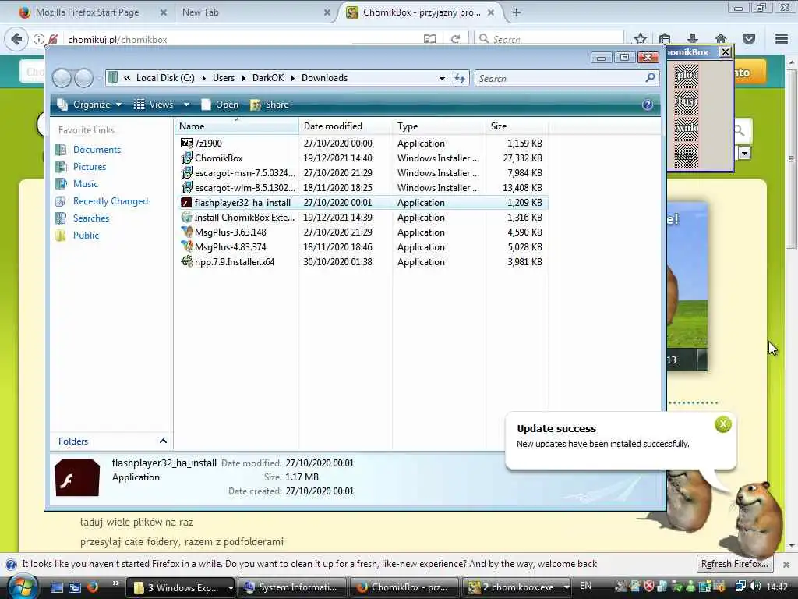This screenshot has height=599, width=798.
Task: Open the Explorer help icon
Action: point(648,105)
